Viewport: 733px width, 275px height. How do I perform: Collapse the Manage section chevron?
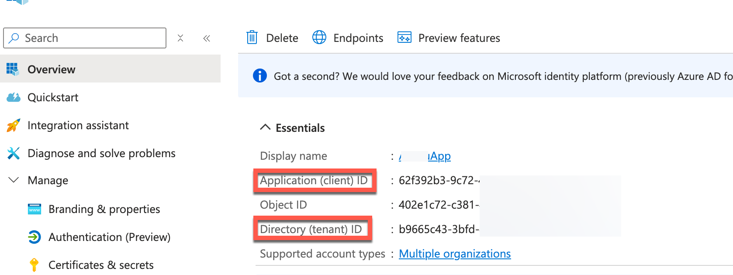(x=14, y=180)
